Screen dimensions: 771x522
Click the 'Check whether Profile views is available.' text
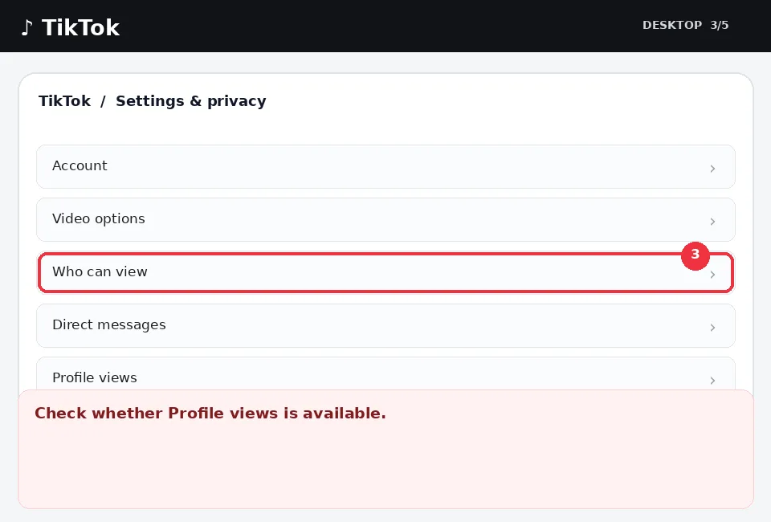(210, 413)
